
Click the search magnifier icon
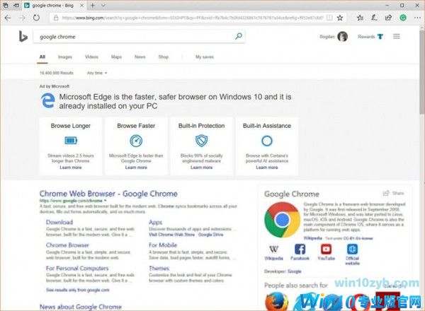(239, 36)
